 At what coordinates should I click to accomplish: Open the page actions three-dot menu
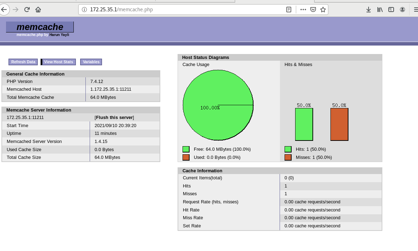click(x=303, y=10)
